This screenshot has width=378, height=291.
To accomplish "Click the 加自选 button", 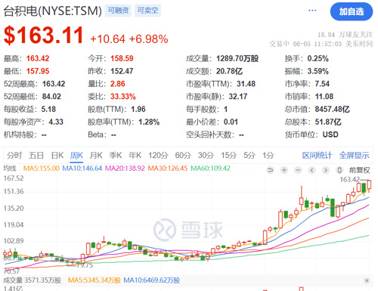I will click(352, 11).
